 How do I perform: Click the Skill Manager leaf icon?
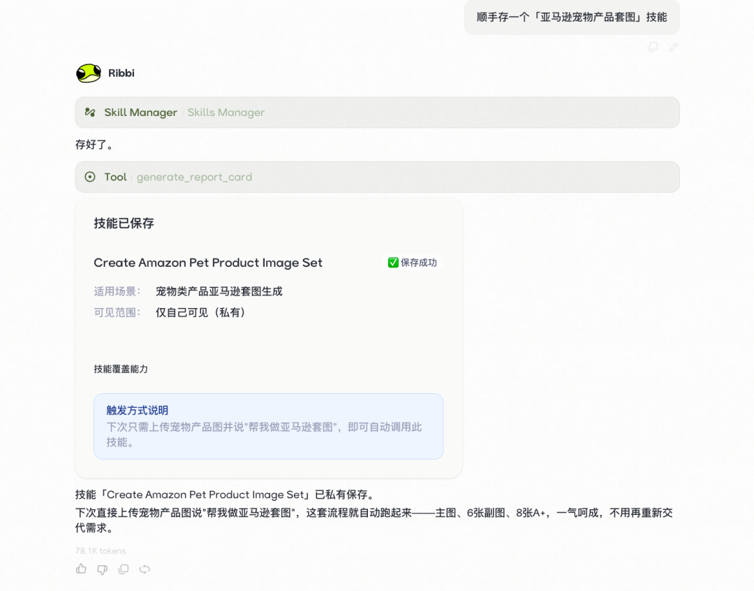coord(90,112)
